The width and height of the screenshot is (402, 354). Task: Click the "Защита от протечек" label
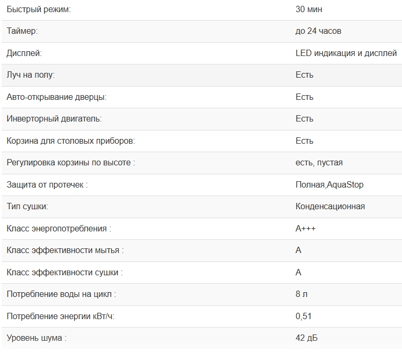47,185
